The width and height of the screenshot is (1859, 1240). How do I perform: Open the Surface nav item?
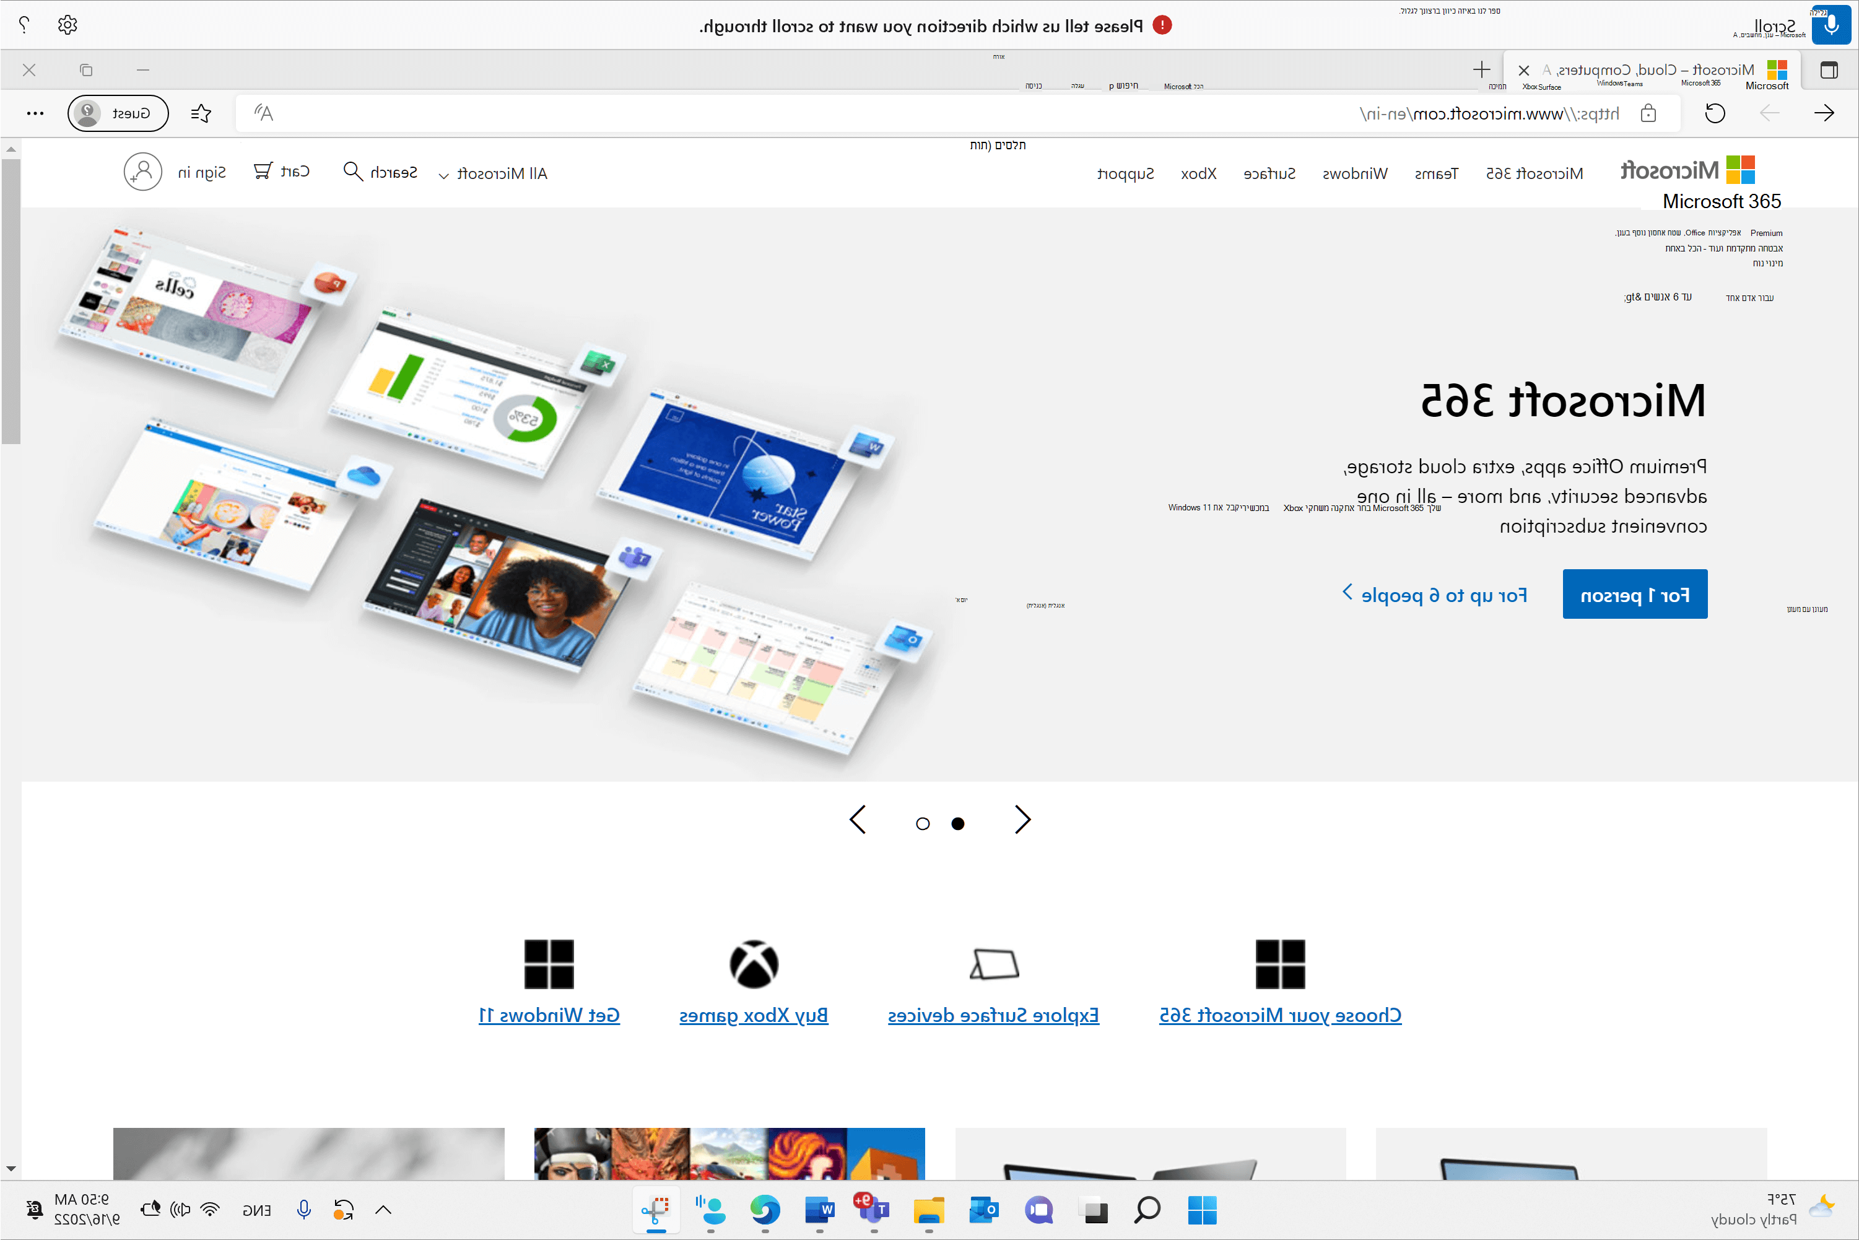pos(1269,173)
